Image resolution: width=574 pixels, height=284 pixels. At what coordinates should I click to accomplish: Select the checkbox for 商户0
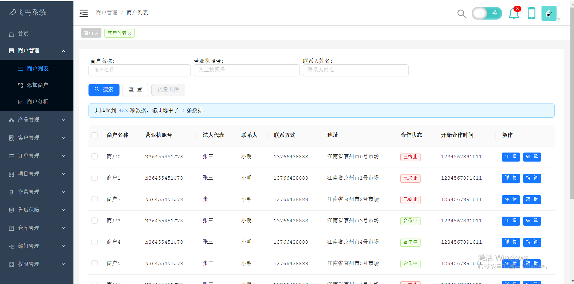[x=95, y=156]
